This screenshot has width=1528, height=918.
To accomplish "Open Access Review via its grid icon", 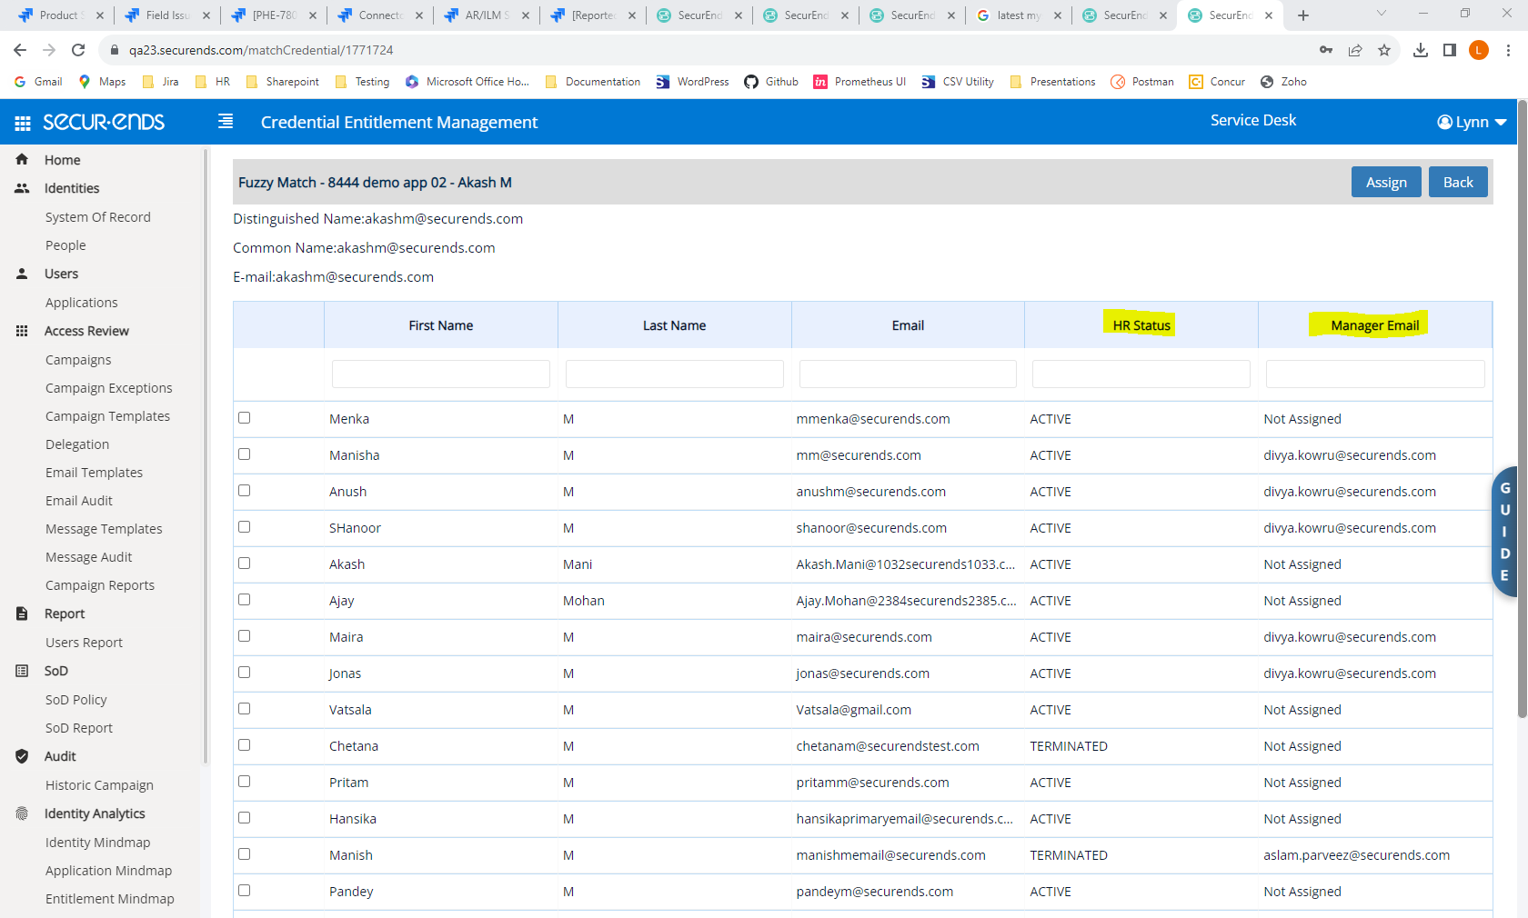I will pos(21,331).
